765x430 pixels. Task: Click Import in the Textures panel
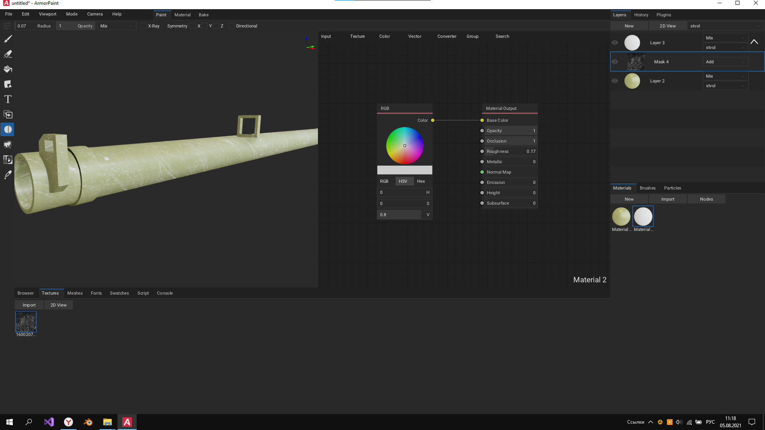coord(29,305)
